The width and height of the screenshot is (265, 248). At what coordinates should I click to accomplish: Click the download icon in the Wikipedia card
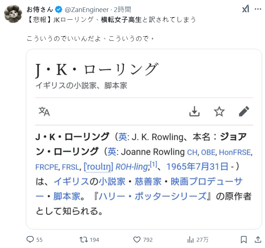tap(195, 111)
